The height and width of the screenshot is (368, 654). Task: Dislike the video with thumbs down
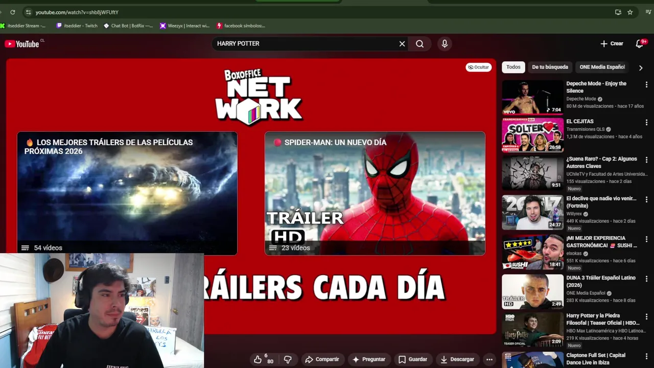click(288, 359)
